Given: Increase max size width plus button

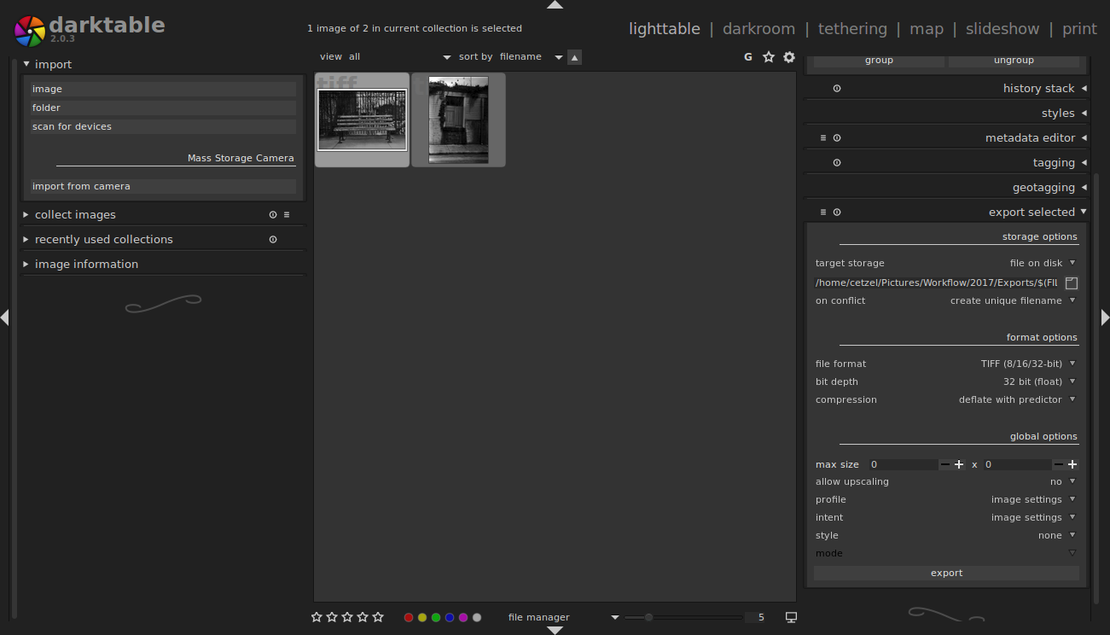Looking at the screenshot, I should click(959, 464).
